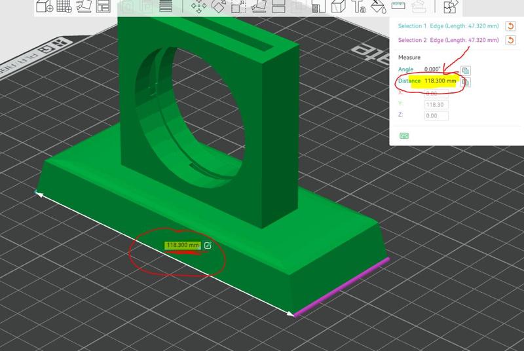Reset Selection 1 edge
524x351 pixels.
click(x=511, y=26)
